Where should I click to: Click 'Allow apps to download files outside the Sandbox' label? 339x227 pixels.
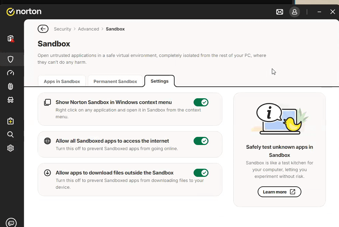[x=115, y=173]
